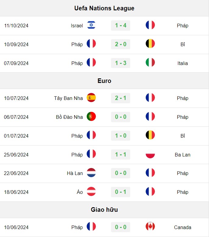The image size is (209, 237).
Task: Select the Giao hữu section header
Action: click(x=104, y=210)
